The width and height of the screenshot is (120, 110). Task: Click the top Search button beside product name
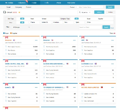pos(110,7)
